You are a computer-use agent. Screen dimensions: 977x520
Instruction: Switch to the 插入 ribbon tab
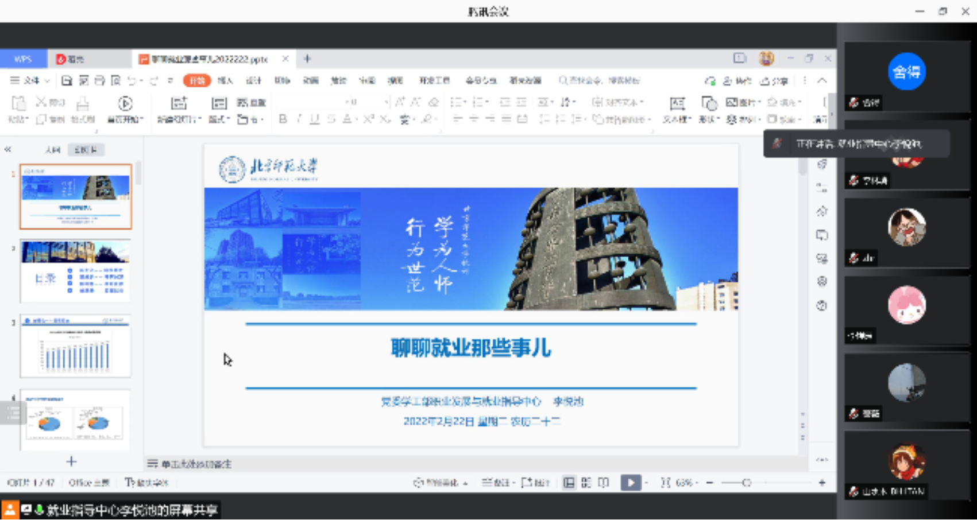[x=225, y=80]
